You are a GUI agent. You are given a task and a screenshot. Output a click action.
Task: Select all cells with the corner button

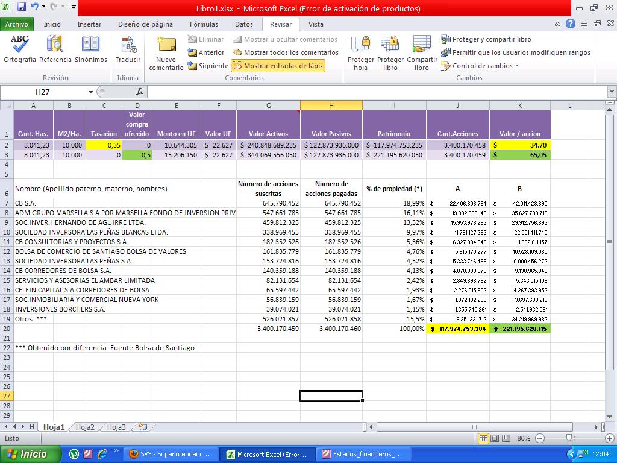click(7, 105)
